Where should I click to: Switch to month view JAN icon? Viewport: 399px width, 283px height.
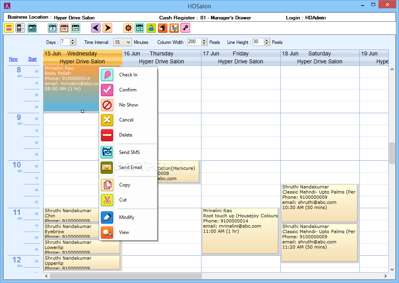pos(76,28)
